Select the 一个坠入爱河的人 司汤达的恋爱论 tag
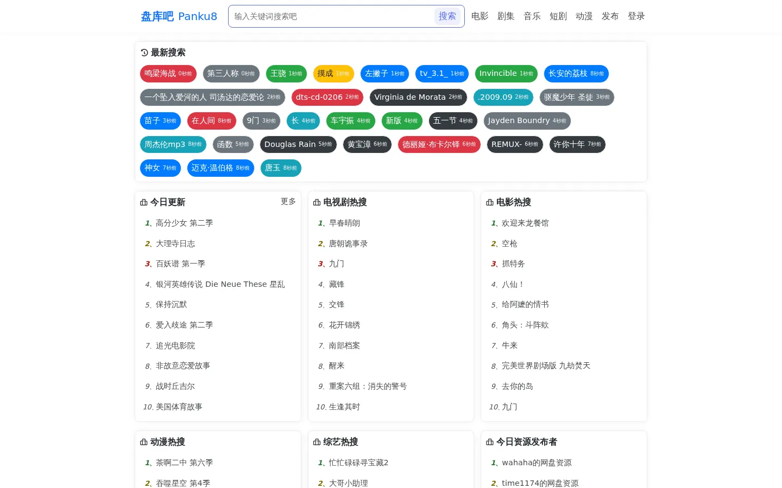The image size is (782, 488). coord(212,98)
